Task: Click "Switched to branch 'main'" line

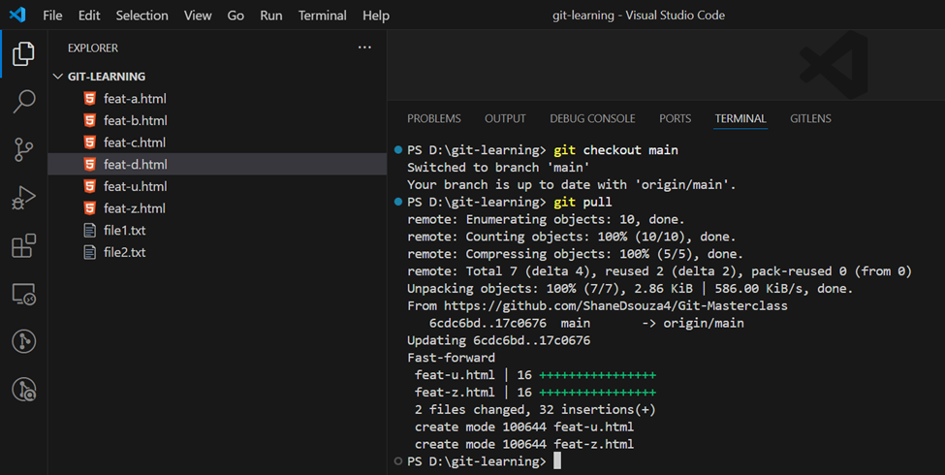Action: (x=498, y=168)
